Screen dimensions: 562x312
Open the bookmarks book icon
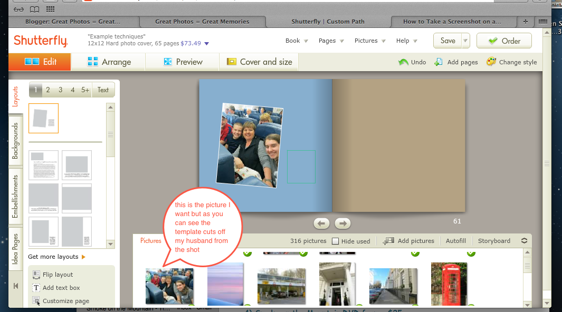34,9
